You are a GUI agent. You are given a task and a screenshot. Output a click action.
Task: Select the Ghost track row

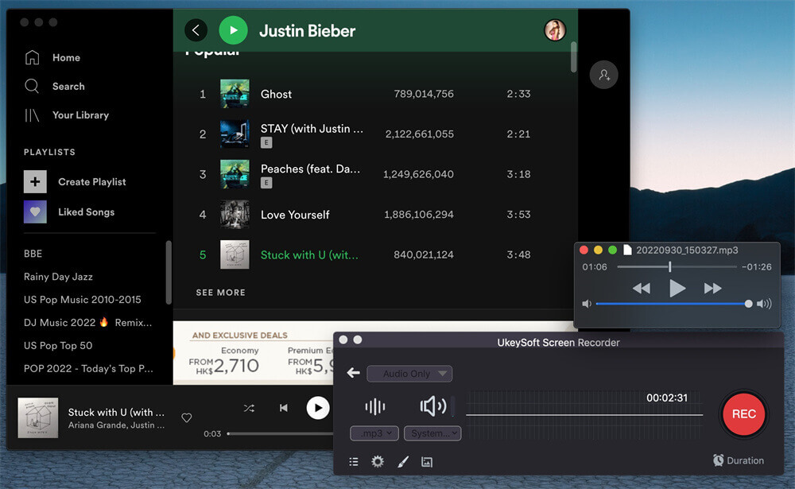tap(364, 94)
